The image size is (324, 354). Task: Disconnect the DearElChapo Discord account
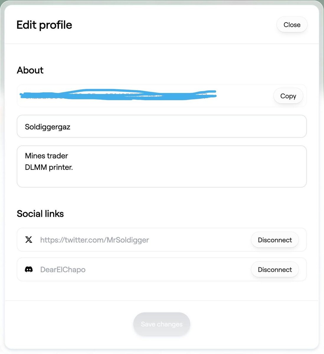point(275,269)
